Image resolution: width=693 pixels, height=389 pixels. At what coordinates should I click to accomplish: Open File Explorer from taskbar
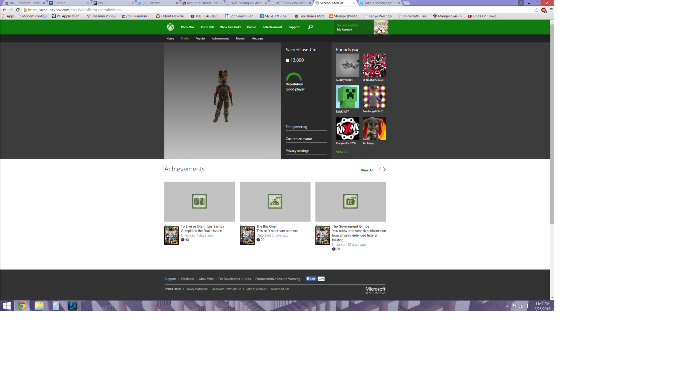click(39, 306)
